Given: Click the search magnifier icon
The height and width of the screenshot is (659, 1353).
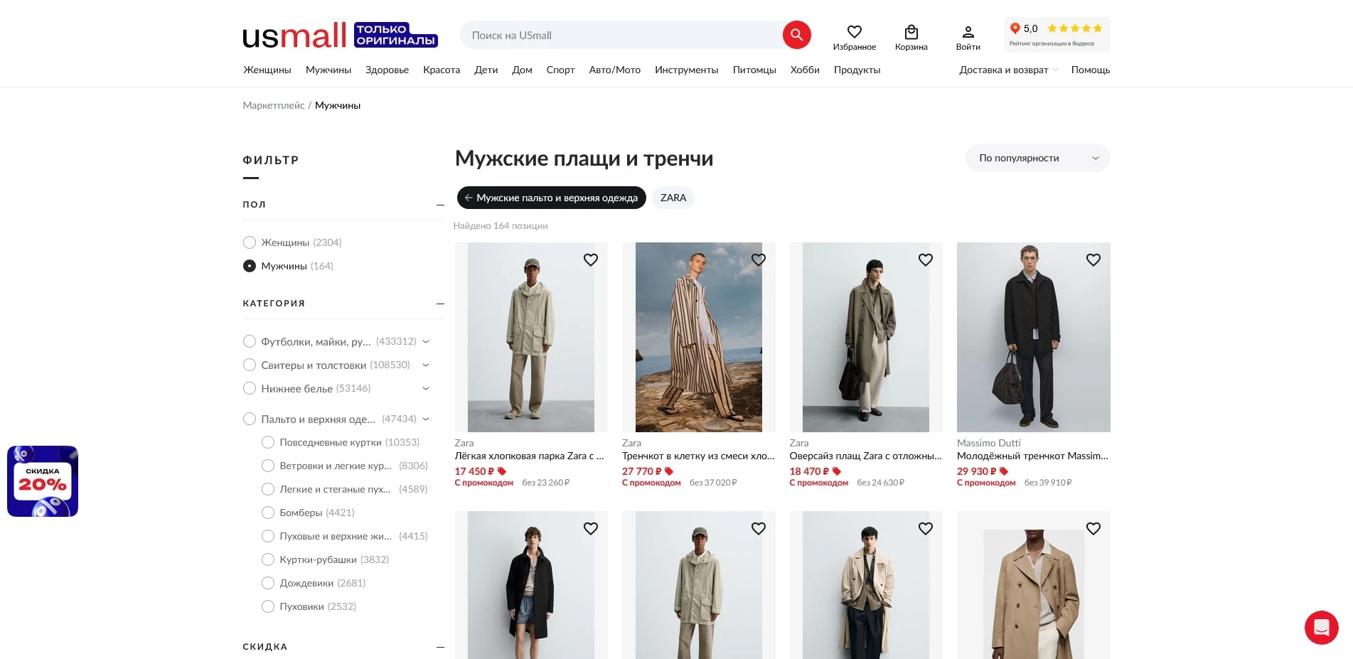Looking at the screenshot, I should [x=796, y=34].
